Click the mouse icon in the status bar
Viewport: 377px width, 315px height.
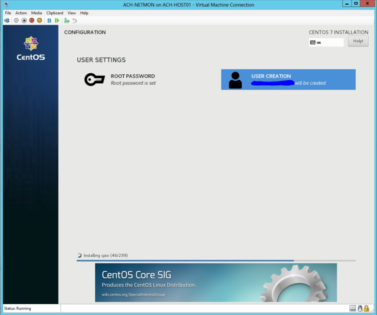(x=360, y=308)
